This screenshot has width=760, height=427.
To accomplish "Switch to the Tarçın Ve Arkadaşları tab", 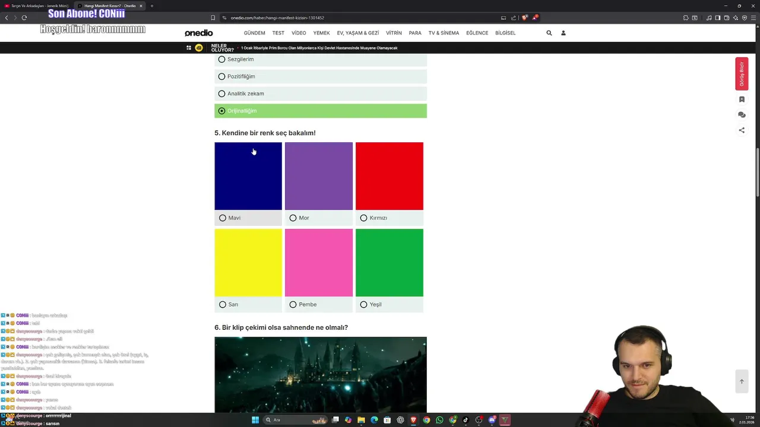I will (x=36, y=6).
